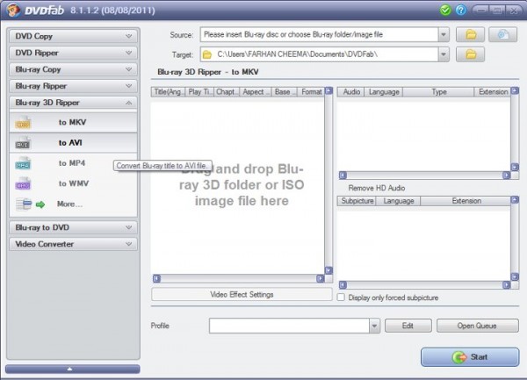This screenshot has height=380, width=527.
Task: Choose the to AVI mode
Action: click(73, 143)
